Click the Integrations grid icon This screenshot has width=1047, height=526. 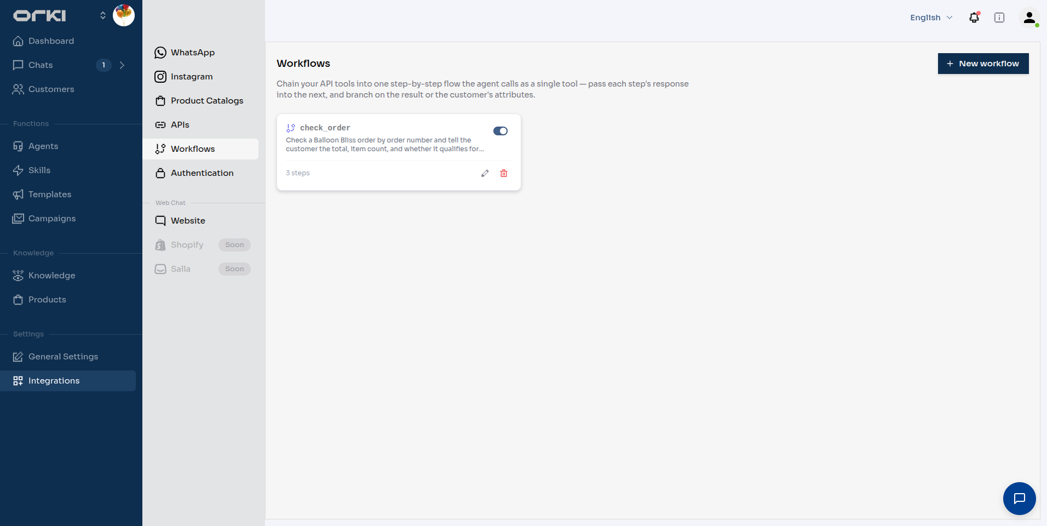coord(18,381)
